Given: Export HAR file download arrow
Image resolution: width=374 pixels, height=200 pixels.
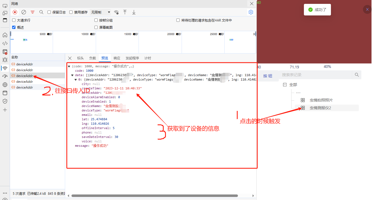Looking at the screenshot, I should pyautogui.click(x=134, y=12).
